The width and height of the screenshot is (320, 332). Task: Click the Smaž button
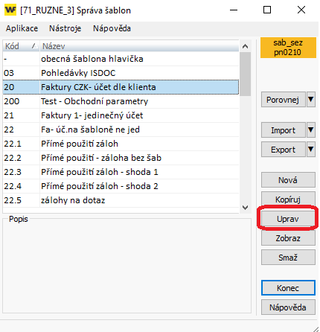pos(288,258)
